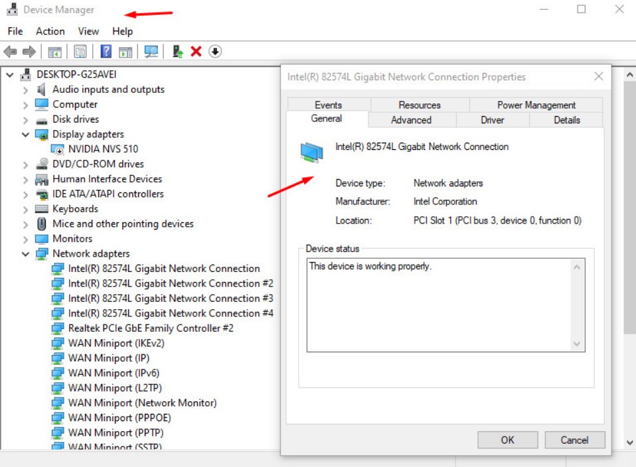Viewport: 636px width, 467px height.
Task: Click DVD/CD-ROM drives disc icon
Action: tap(41, 164)
